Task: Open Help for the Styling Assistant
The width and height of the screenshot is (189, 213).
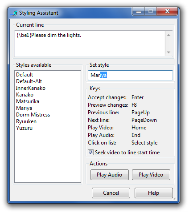Action: [x=154, y=193]
